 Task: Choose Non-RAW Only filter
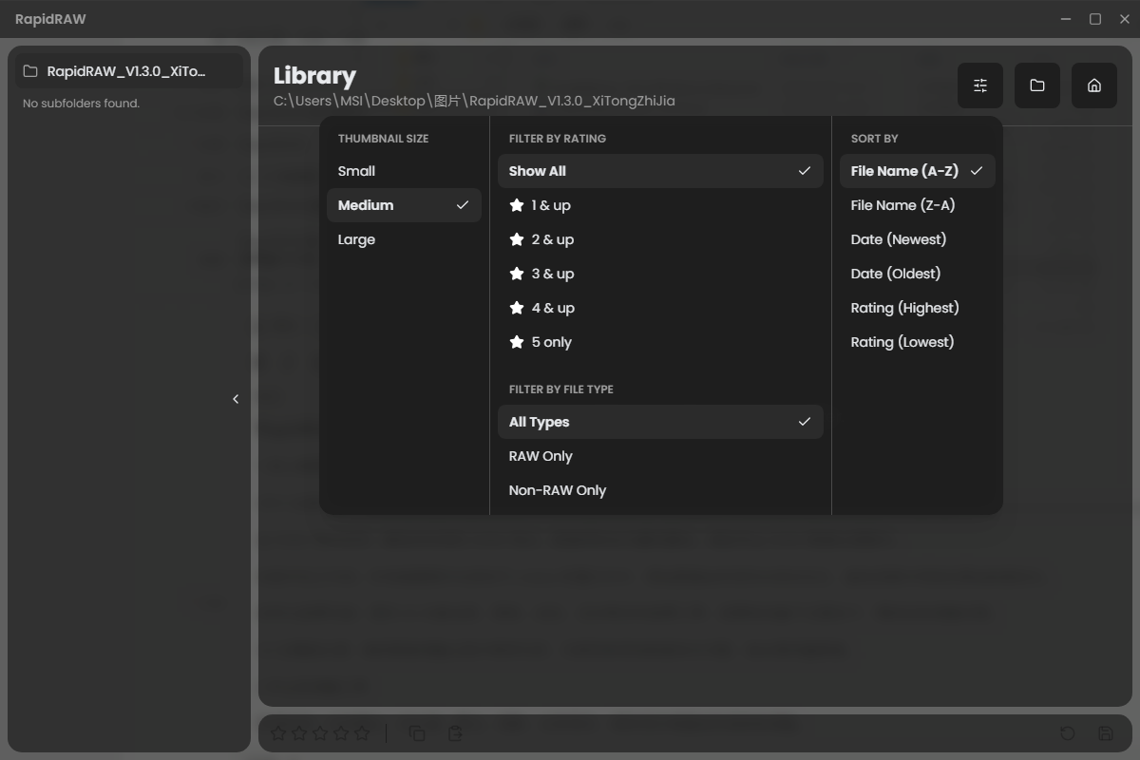point(558,490)
